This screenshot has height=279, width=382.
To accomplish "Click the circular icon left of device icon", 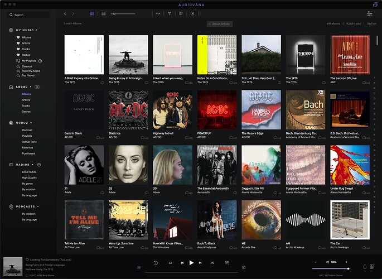I will click(x=365, y=267).
